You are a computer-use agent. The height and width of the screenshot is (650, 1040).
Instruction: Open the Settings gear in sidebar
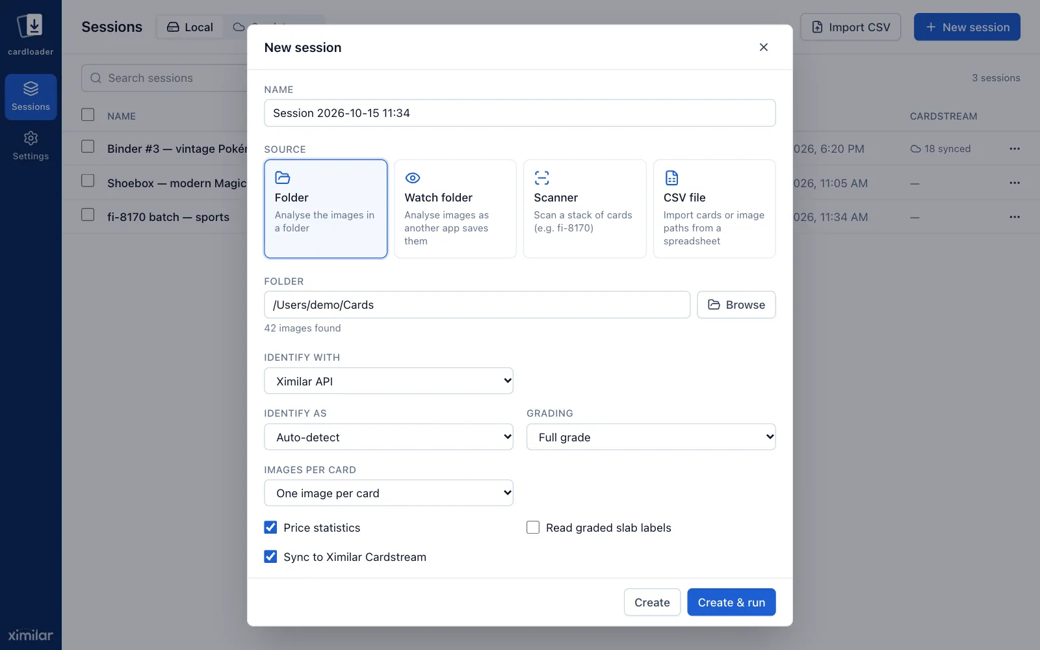click(31, 146)
